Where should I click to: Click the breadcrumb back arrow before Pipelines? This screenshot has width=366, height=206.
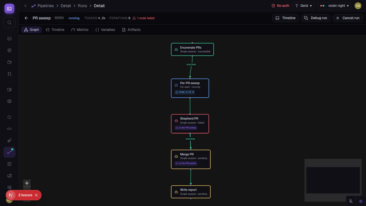(x=26, y=6)
